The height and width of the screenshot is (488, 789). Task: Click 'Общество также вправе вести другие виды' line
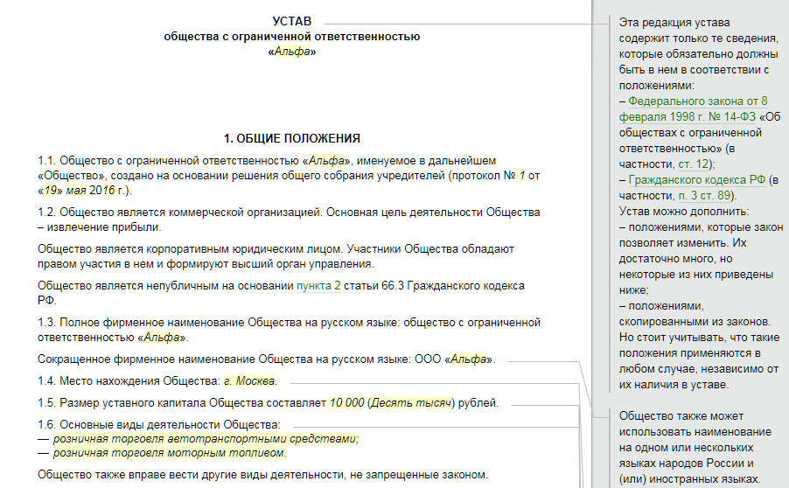pyautogui.click(x=262, y=474)
